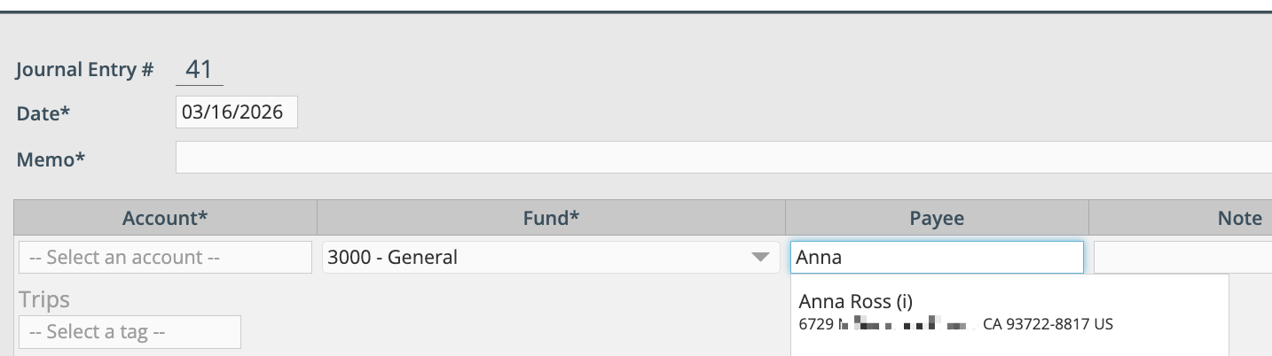Click the Payee column header
This screenshot has width=1272, height=356.
pos(937,218)
